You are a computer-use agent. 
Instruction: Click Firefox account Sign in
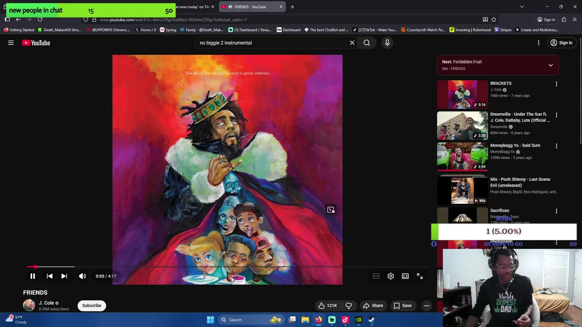pos(546,20)
